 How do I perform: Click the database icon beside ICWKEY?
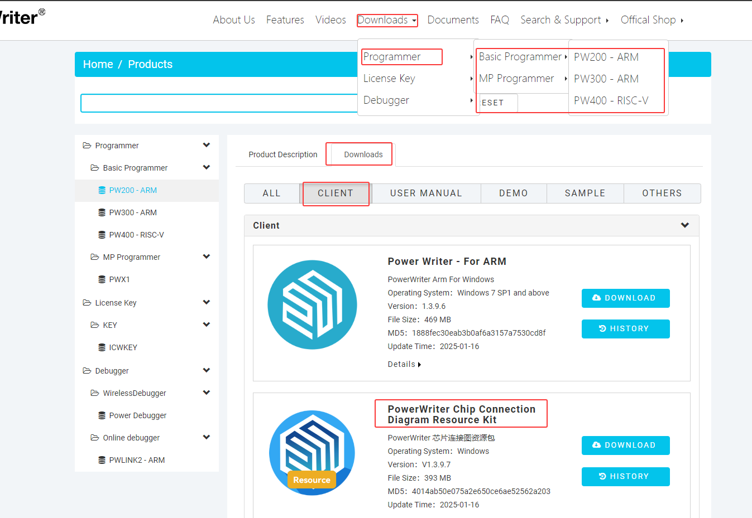[102, 347]
